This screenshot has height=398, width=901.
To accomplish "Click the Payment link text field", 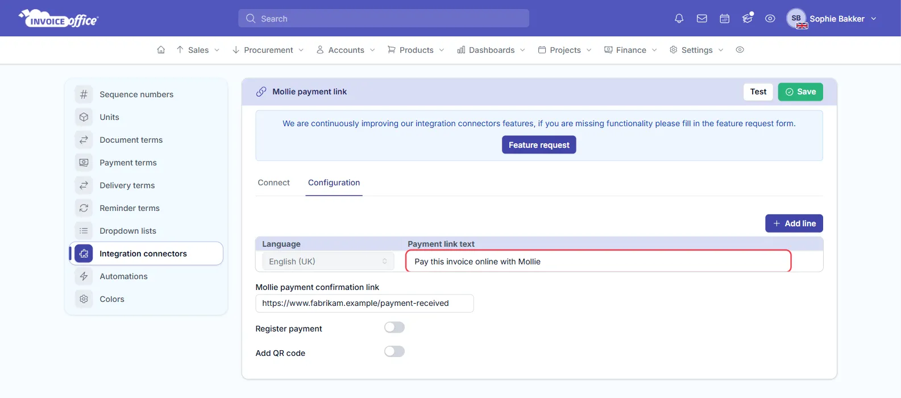I will (x=598, y=262).
